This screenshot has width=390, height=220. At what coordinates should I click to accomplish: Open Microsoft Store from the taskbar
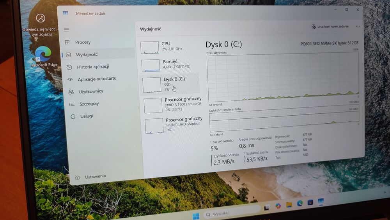coord(310,202)
